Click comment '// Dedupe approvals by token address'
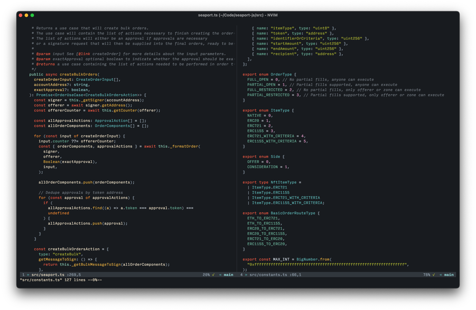Image resolution: width=476 pixels, height=310 pixels. click(x=81, y=193)
